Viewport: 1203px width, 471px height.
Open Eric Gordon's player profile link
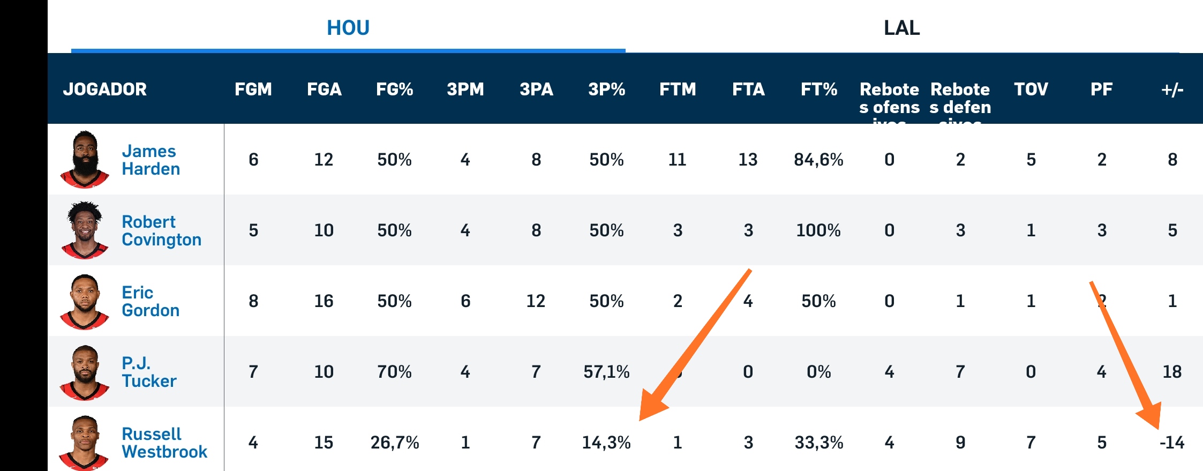[x=150, y=301]
